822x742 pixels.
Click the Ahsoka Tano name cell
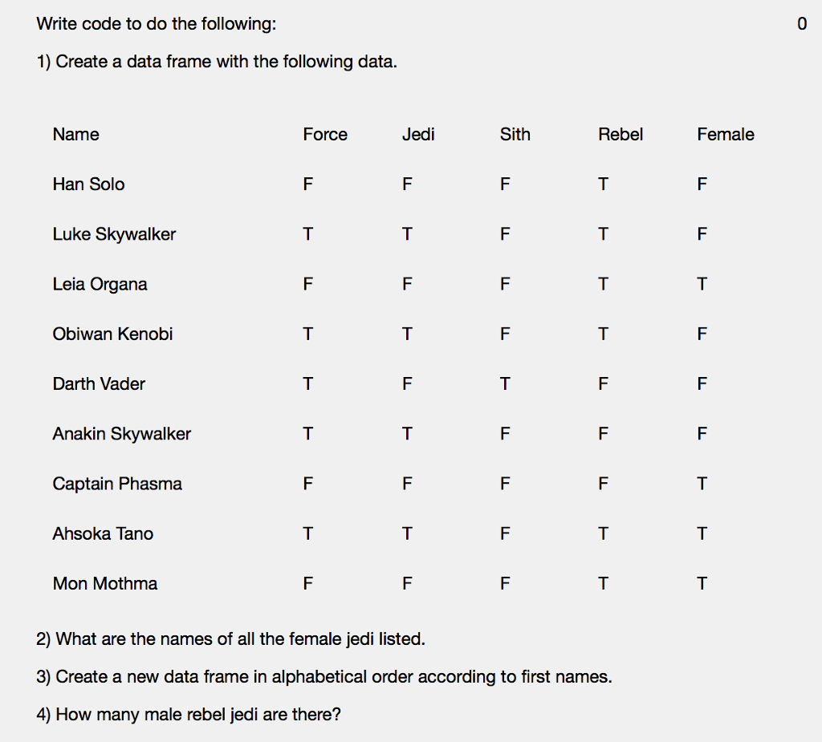(x=103, y=533)
